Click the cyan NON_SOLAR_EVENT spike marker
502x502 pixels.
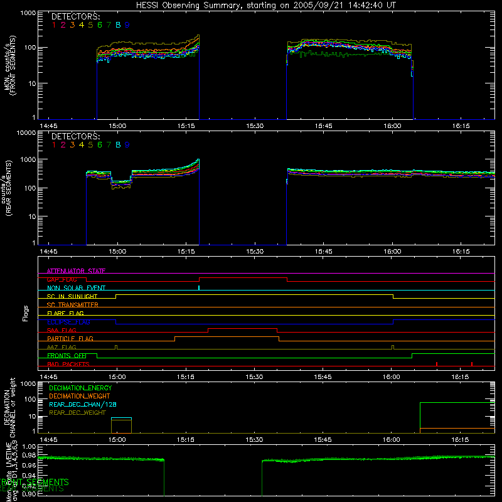(x=199, y=287)
